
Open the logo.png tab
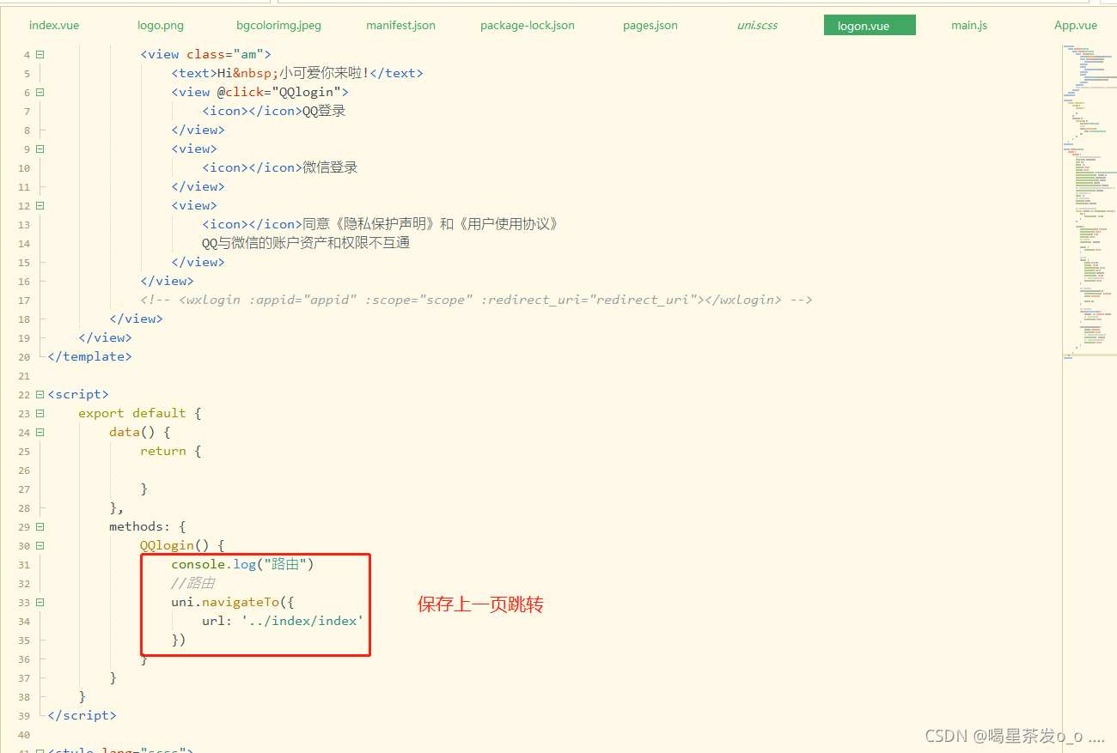click(161, 25)
